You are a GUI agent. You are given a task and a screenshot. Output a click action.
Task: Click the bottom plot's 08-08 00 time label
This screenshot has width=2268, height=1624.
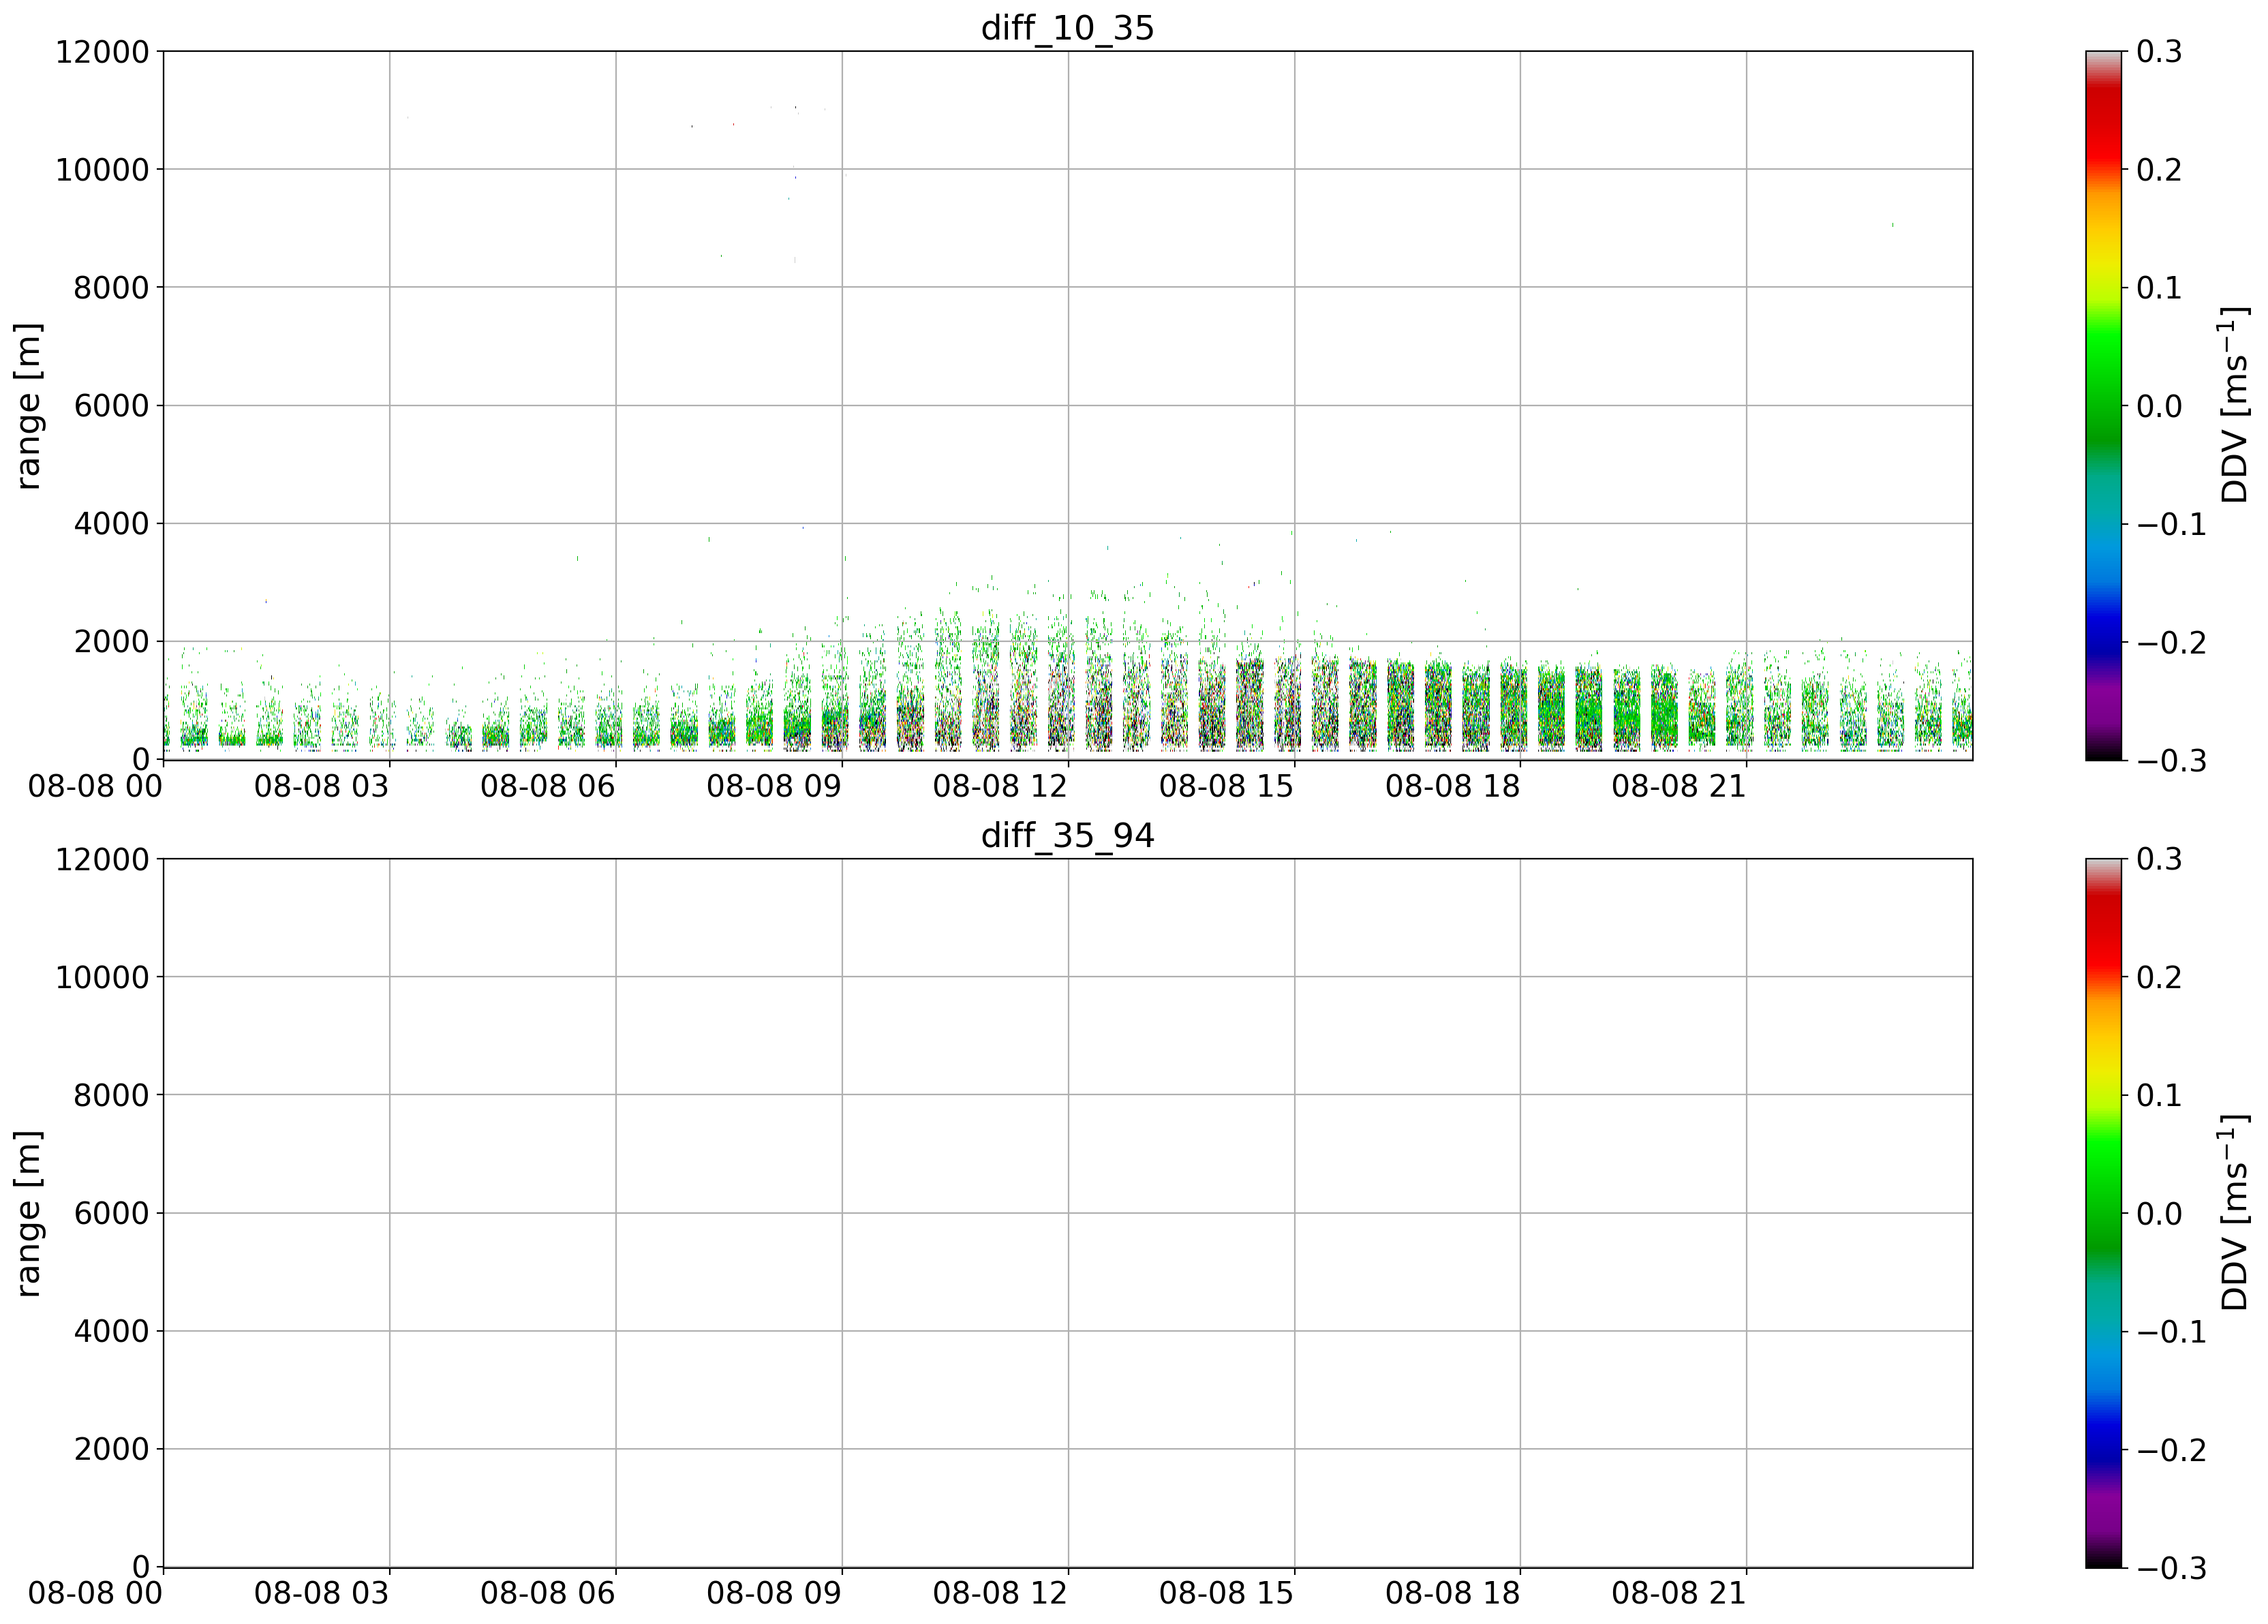click(x=95, y=1594)
